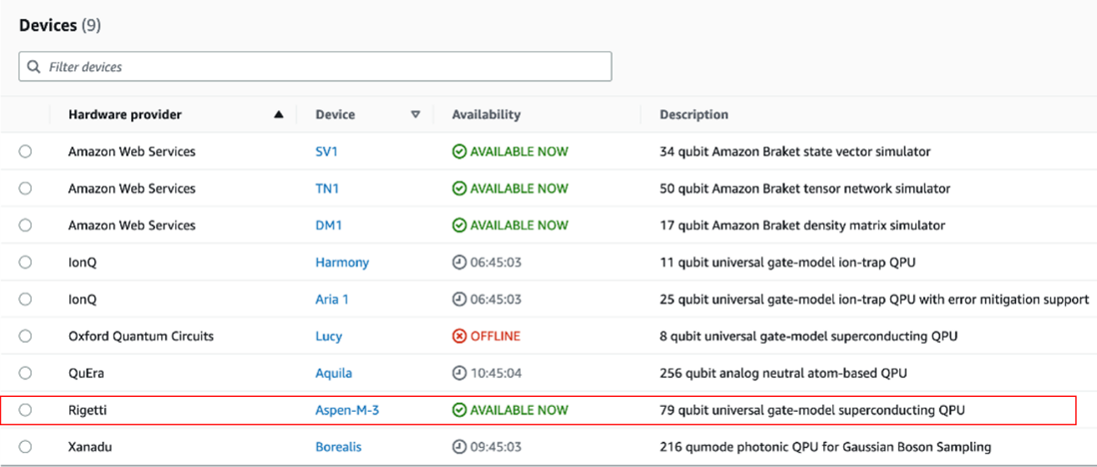Image resolution: width=1097 pixels, height=467 pixels.
Task: Click the clock icon for Borealis availability
Action: (459, 447)
